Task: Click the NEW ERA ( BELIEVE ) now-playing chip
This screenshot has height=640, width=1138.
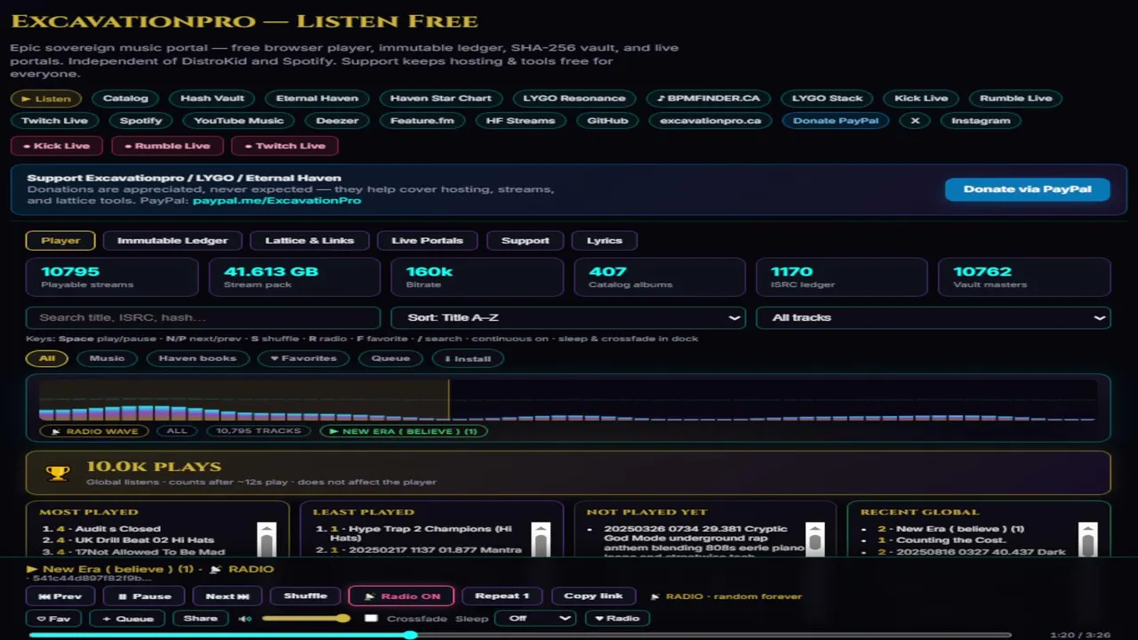Action: click(x=404, y=431)
